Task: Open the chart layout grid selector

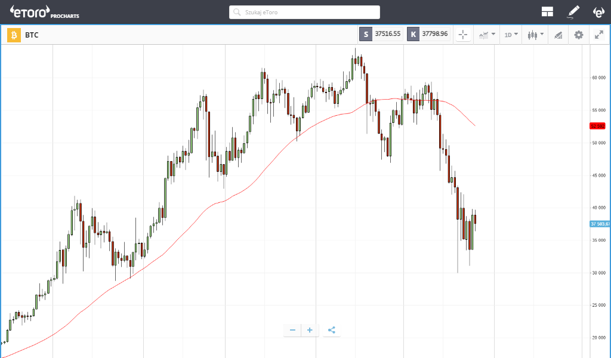Action: 547,12
